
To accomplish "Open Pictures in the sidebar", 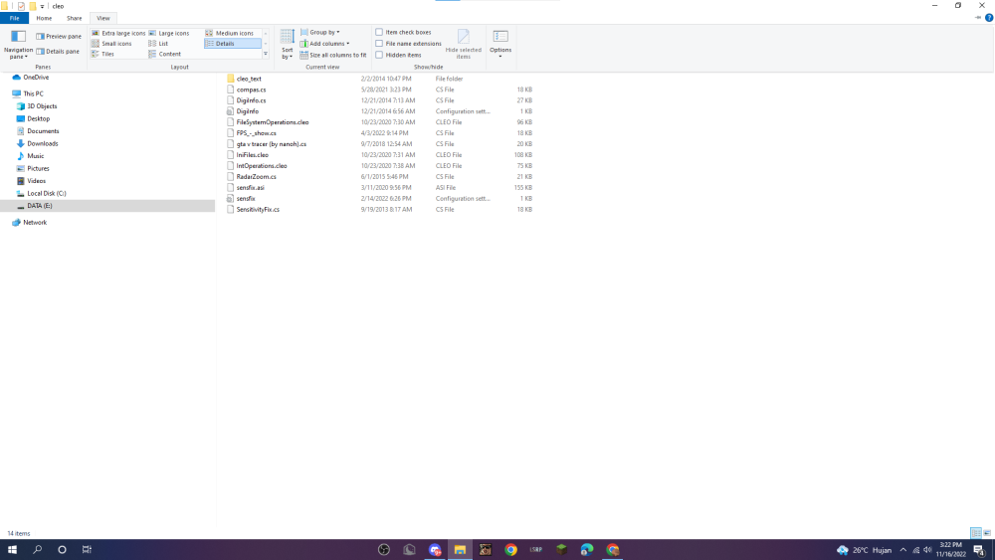I will click(38, 169).
